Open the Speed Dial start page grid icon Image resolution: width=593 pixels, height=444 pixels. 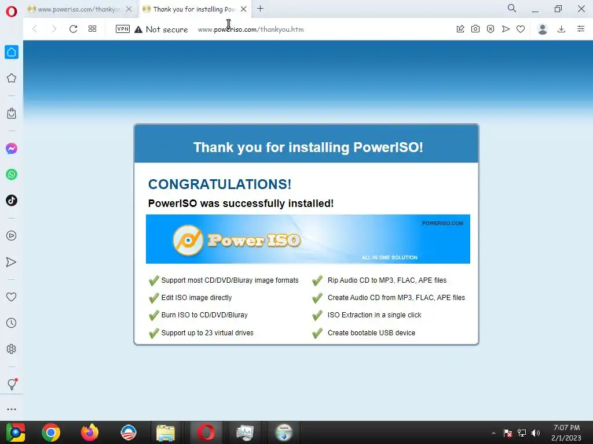[x=92, y=29]
